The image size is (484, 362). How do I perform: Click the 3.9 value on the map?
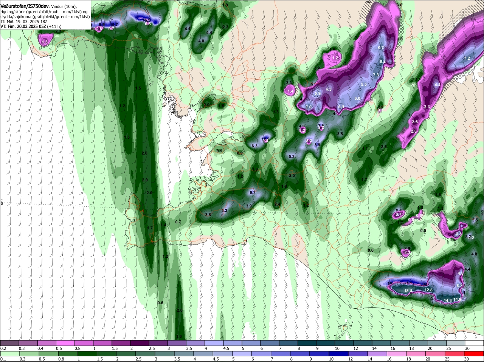click(249, 206)
